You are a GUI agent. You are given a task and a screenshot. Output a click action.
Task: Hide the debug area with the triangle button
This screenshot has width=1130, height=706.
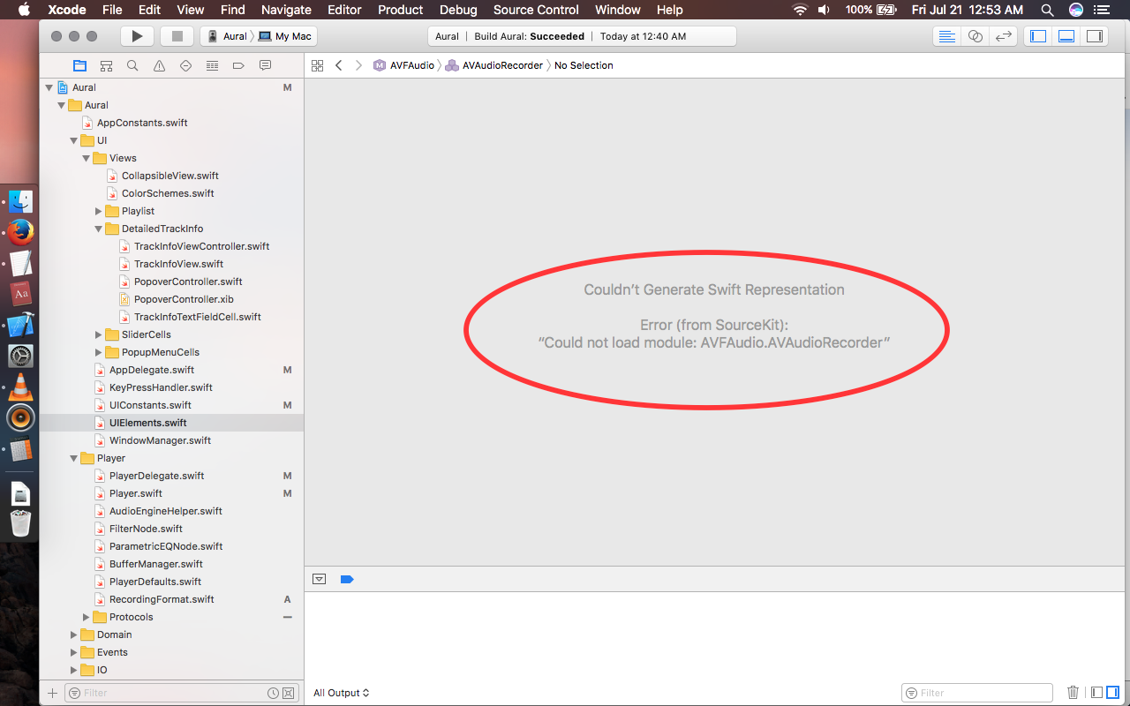(320, 579)
